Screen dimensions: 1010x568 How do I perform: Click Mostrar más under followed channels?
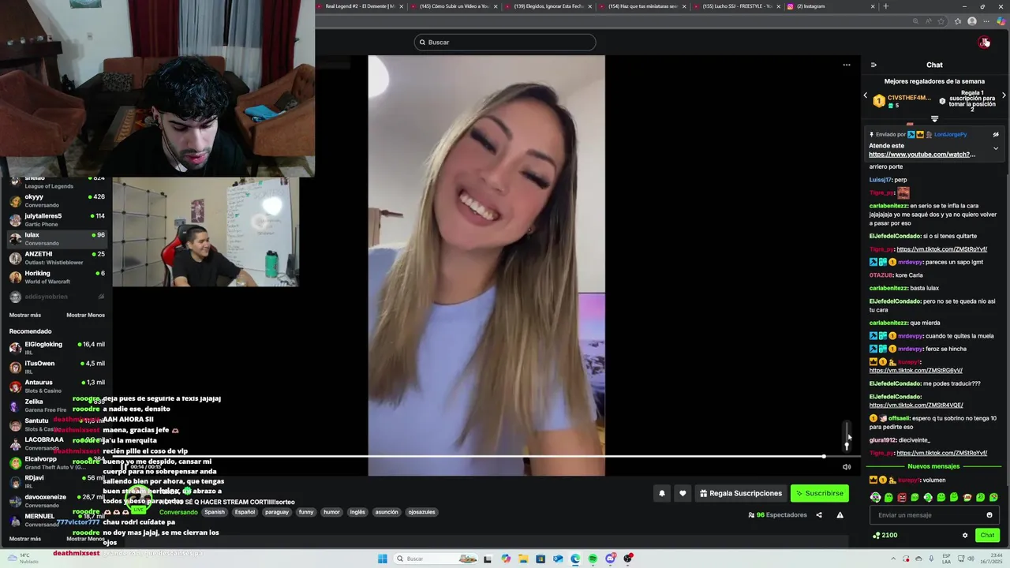coord(25,315)
